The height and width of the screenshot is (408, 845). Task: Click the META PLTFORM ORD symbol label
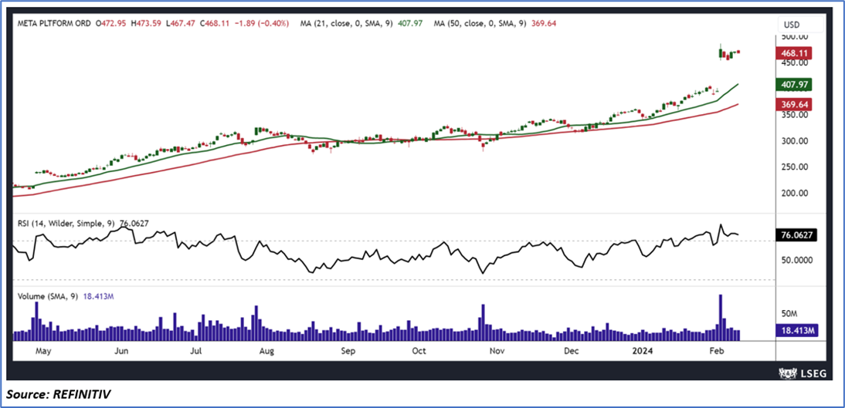pyautogui.click(x=53, y=24)
